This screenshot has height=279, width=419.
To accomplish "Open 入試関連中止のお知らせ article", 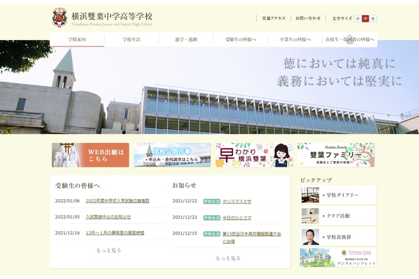I will 108,217.
